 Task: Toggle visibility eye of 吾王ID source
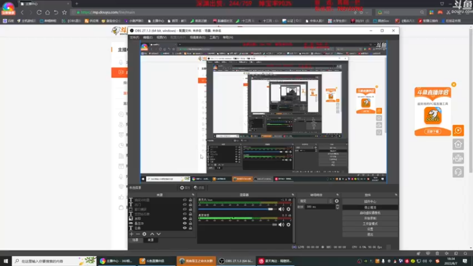[x=184, y=223]
